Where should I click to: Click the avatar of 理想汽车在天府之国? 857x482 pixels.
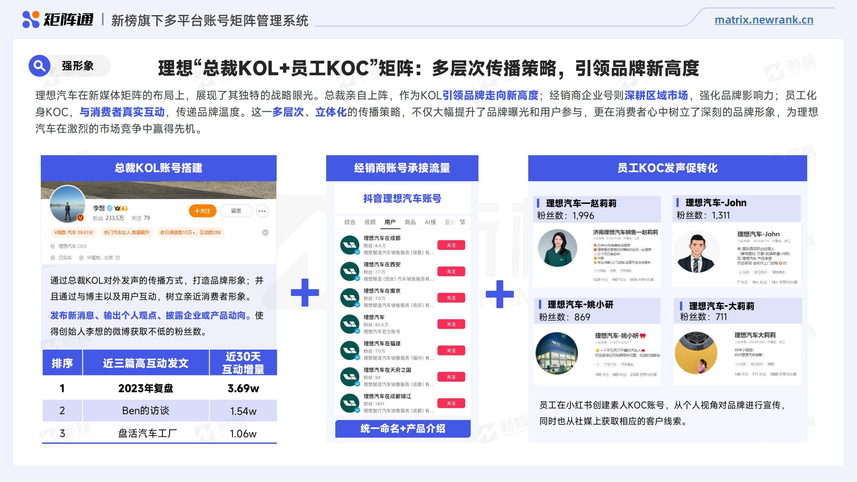click(350, 377)
